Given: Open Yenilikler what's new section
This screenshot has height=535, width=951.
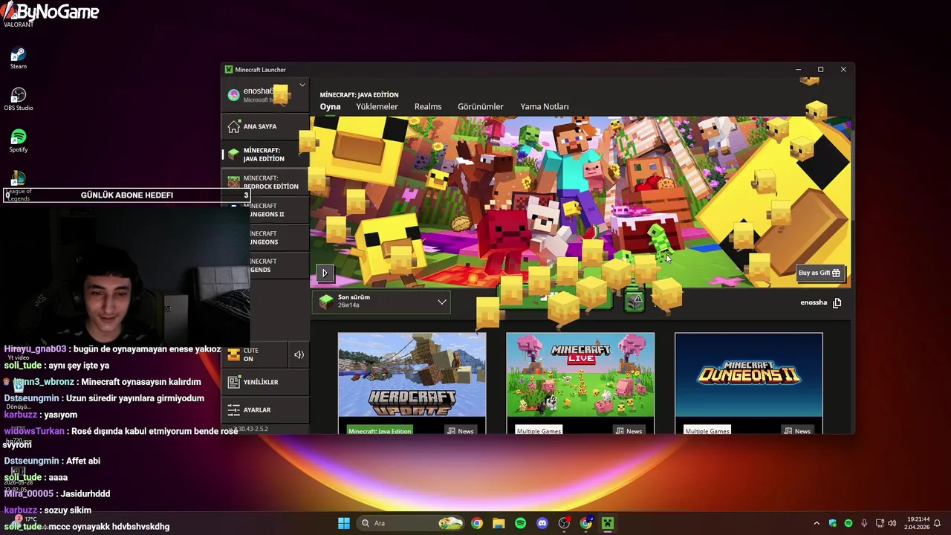Looking at the screenshot, I should pos(264,382).
